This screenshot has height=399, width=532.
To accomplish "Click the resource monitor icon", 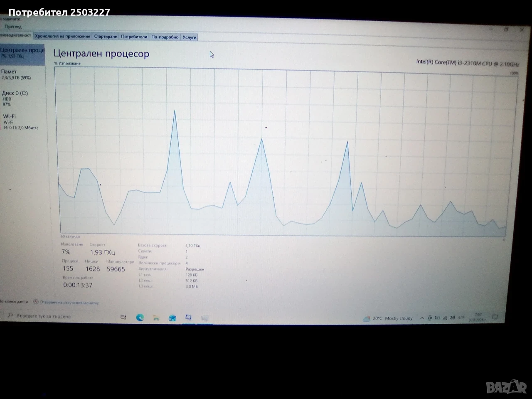I will [36, 302].
